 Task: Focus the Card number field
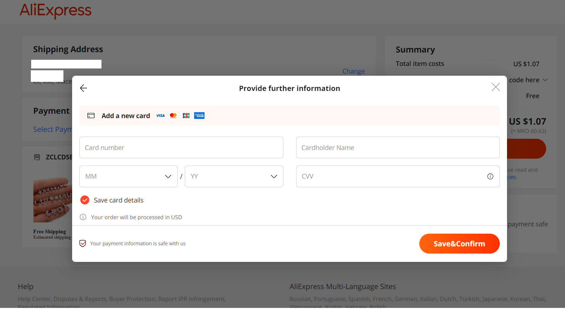point(181,147)
